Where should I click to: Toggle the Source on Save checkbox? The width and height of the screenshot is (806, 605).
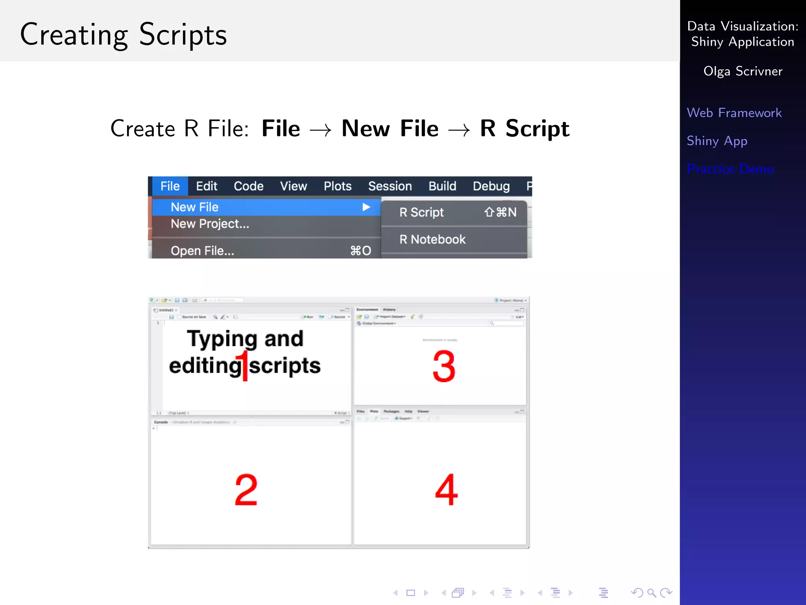pos(179,317)
